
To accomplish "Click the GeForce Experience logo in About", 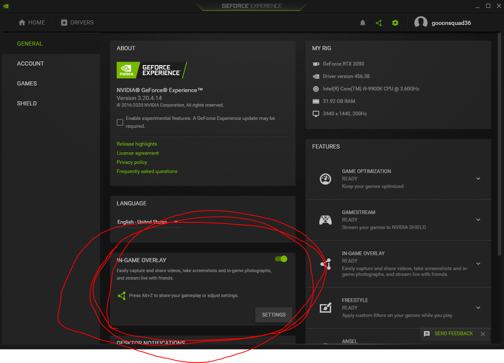I will (152, 70).
